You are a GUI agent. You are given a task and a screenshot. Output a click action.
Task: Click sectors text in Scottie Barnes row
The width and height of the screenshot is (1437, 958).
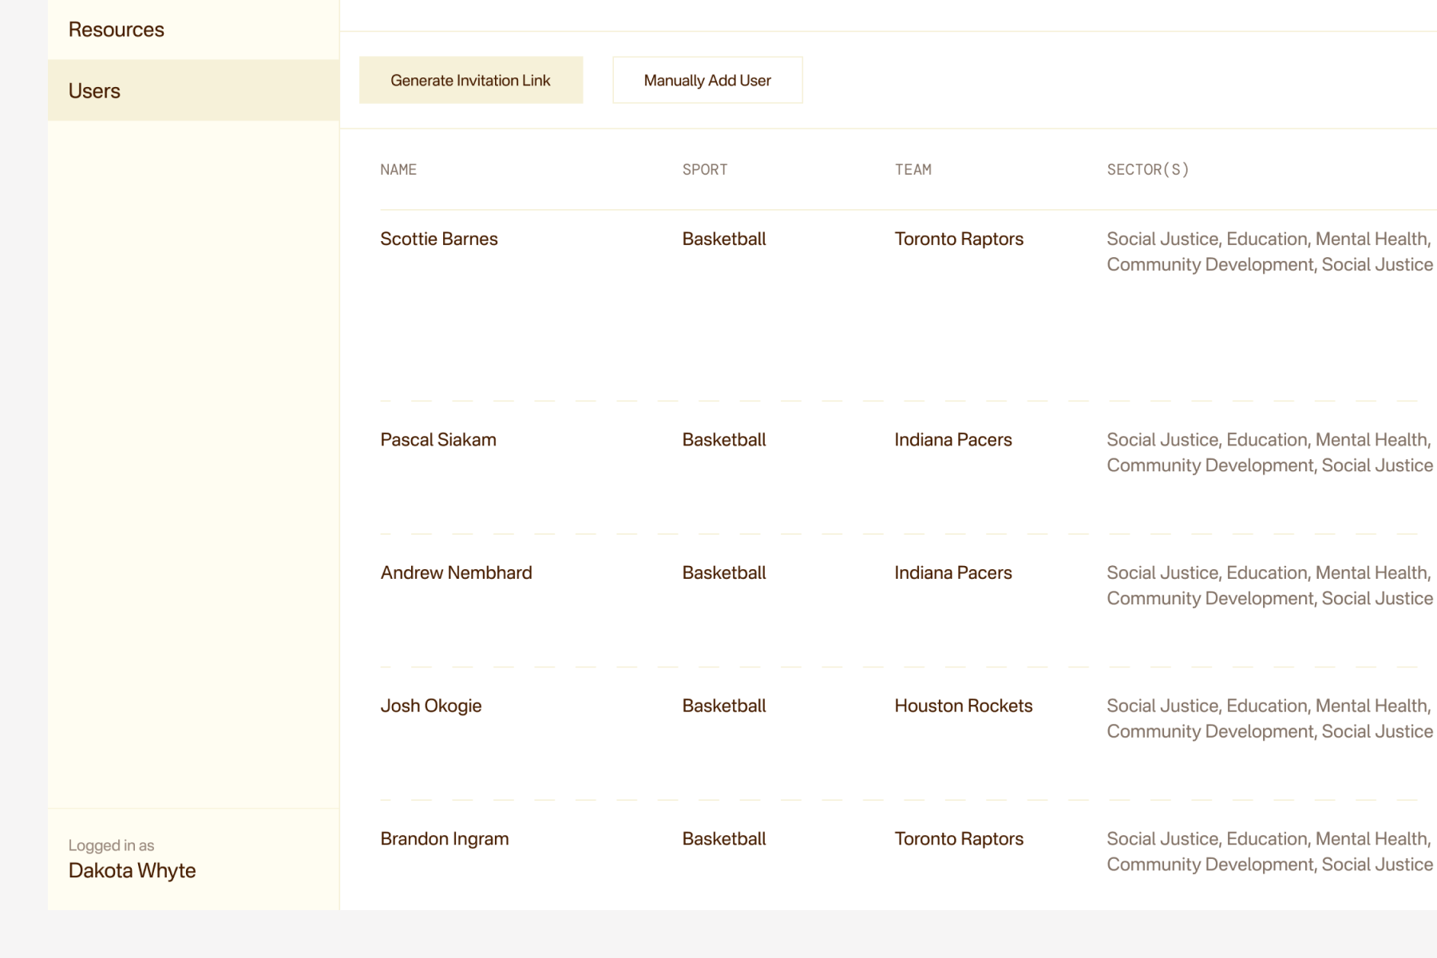click(x=1269, y=251)
